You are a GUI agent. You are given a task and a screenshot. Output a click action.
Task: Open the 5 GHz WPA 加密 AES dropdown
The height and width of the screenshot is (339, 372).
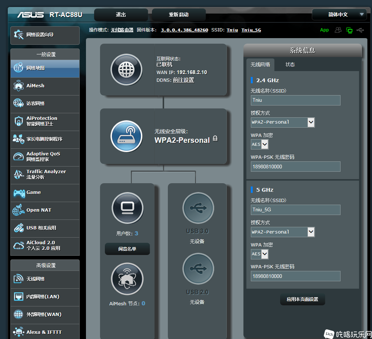coord(259,254)
